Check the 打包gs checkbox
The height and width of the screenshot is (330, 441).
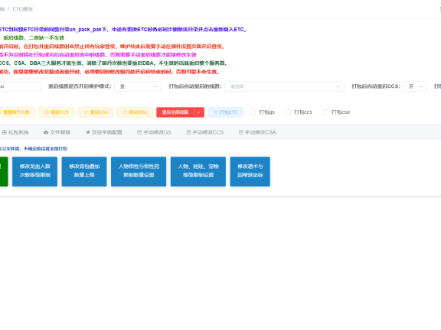tap(253, 112)
